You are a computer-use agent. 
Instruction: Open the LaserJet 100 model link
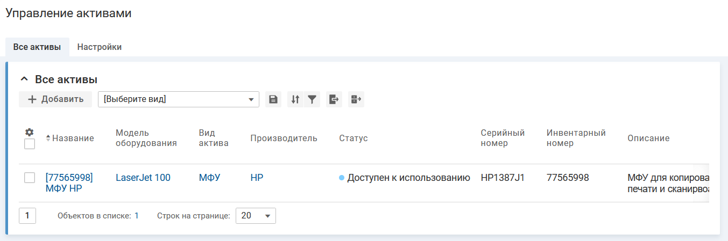pyautogui.click(x=143, y=178)
